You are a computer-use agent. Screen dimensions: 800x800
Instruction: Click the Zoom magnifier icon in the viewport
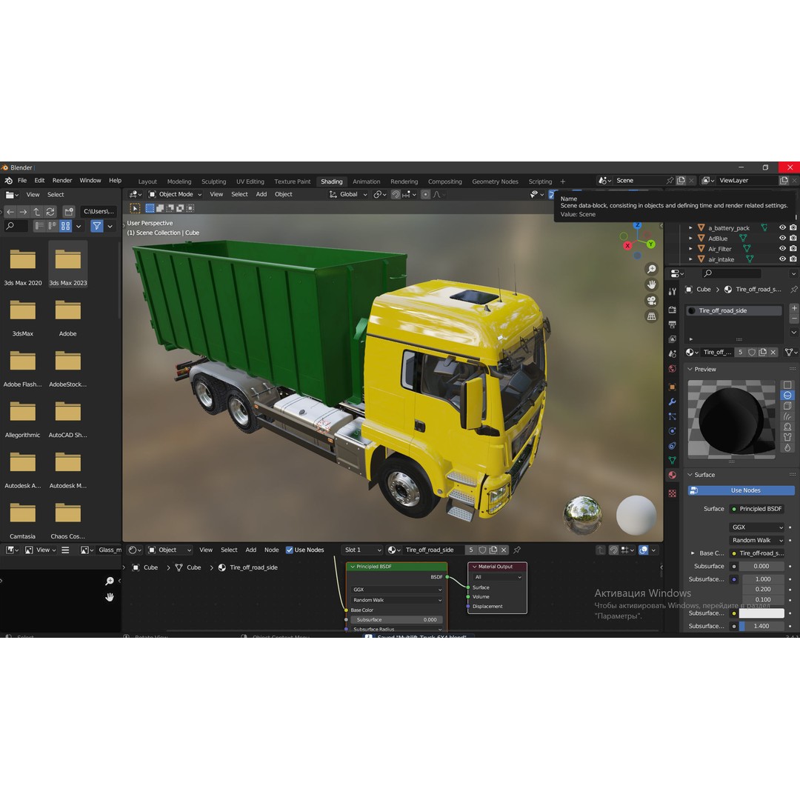(652, 268)
